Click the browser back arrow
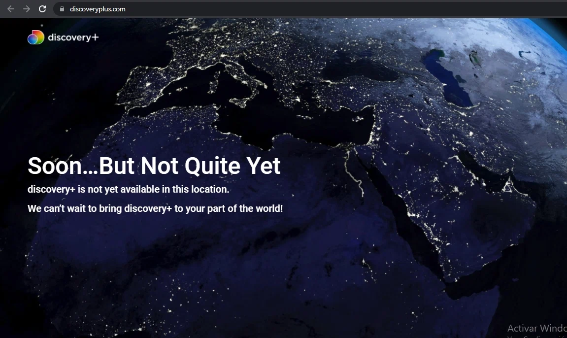Screen dimensions: 567x338 click(11, 9)
